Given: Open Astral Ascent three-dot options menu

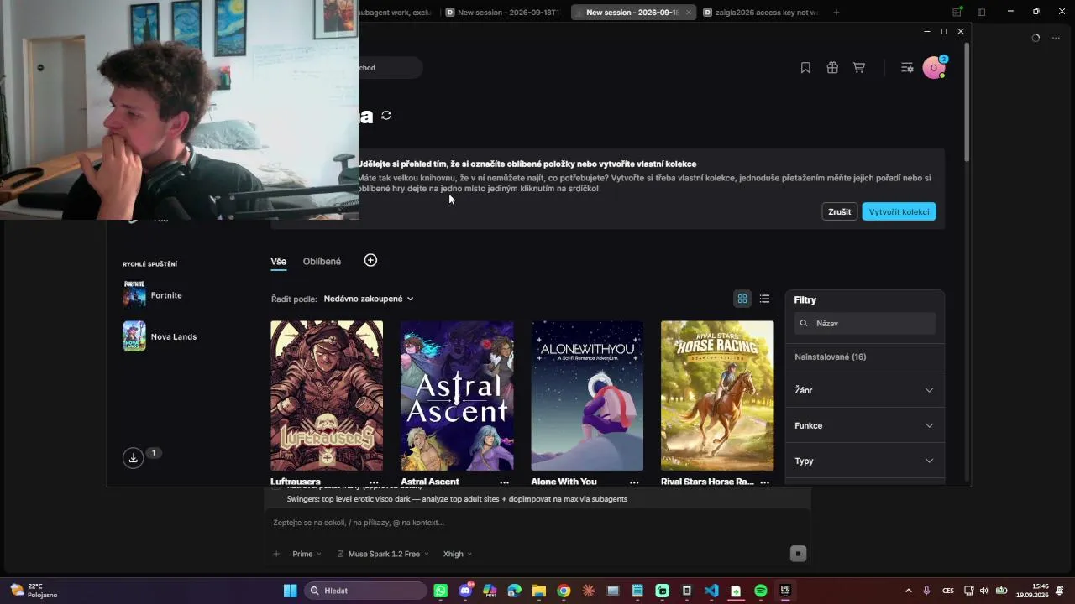Looking at the screenshot, I should 504,482.
